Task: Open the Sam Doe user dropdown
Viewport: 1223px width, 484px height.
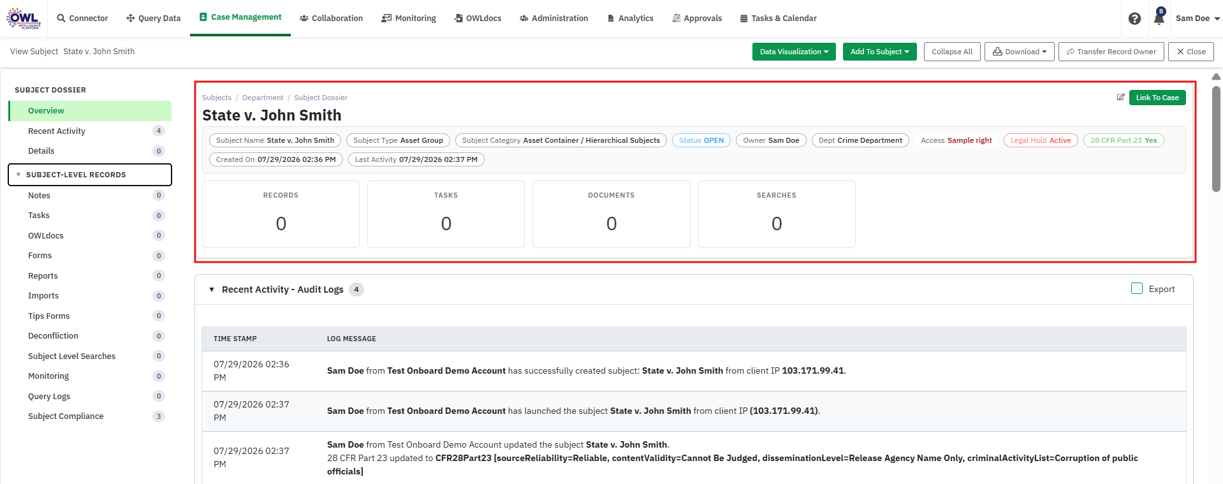Action: point(1197,18)
